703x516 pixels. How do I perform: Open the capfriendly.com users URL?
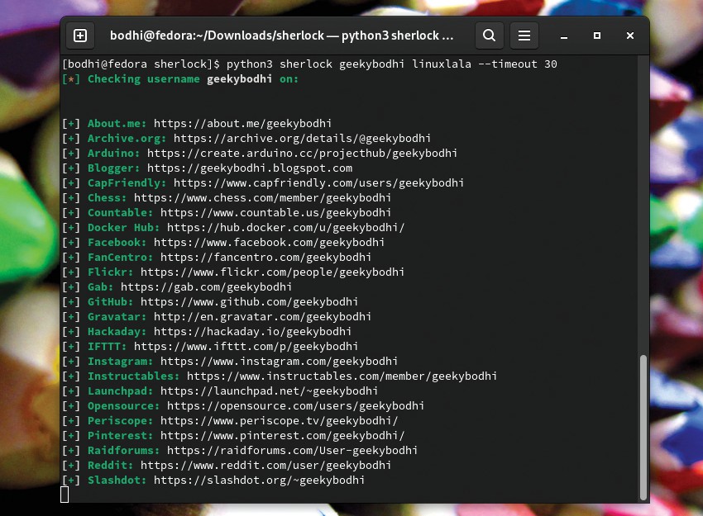[x=318, y=183]
